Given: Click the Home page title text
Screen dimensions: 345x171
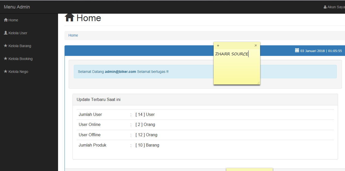Looking at the screenshot, I should [89, 18].
